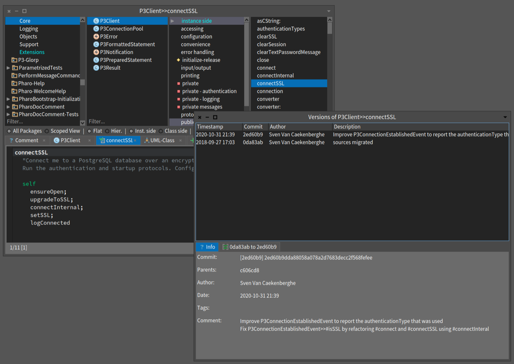
Task: Click the class list Filter input field
Action: click(120, 121)
